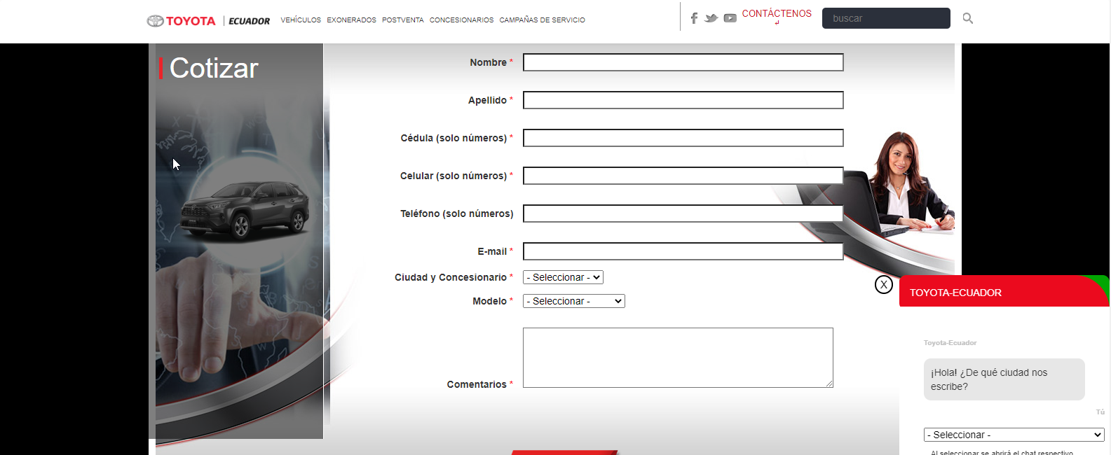Click into the Nombre input field
1111x455 pixels.
[683, 62]
